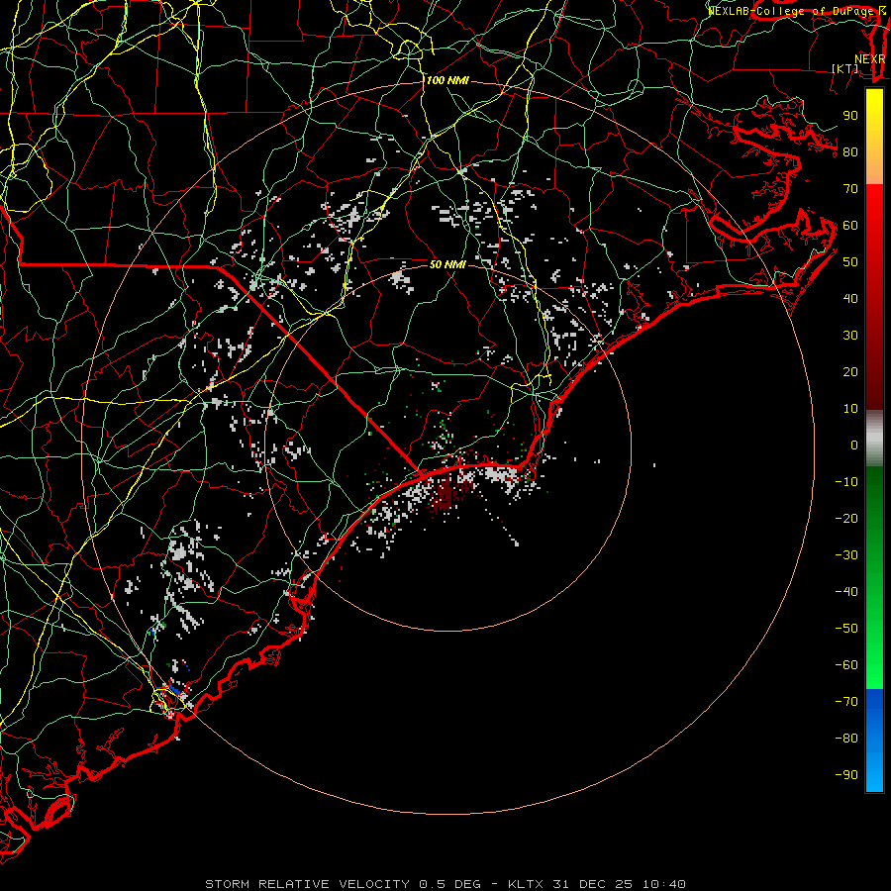The image size is (891, 891).
Task: Click the 90 value on velocity scale
Action: (850, 116)
